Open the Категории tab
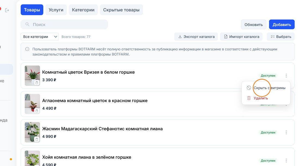 click(83, 10)
